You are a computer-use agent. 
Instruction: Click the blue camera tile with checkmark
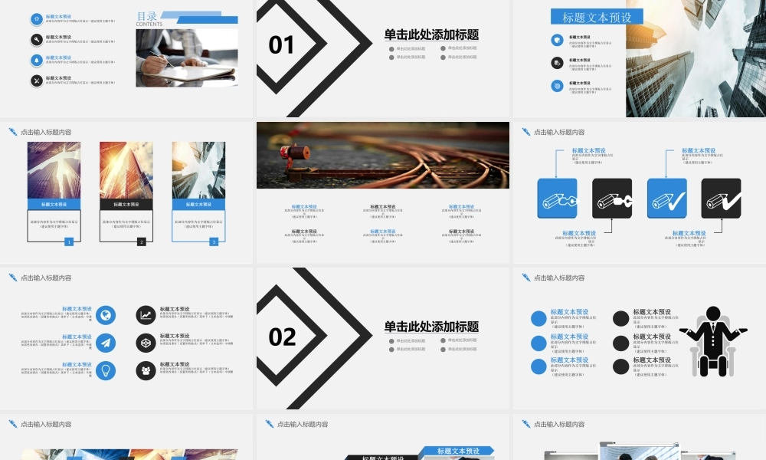pos(666,198)
